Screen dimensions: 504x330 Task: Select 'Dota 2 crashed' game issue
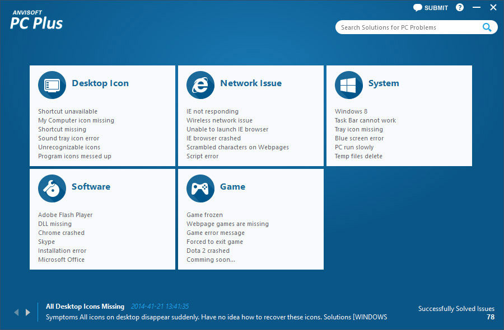coord(208,251)
